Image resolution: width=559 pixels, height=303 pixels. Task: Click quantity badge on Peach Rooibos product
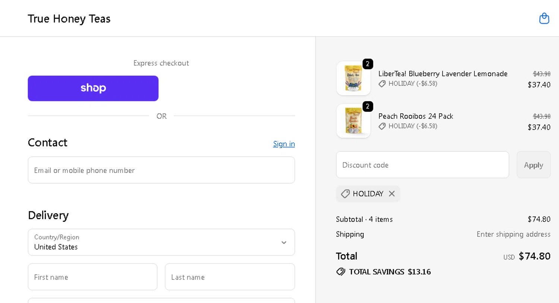[367, 107]
